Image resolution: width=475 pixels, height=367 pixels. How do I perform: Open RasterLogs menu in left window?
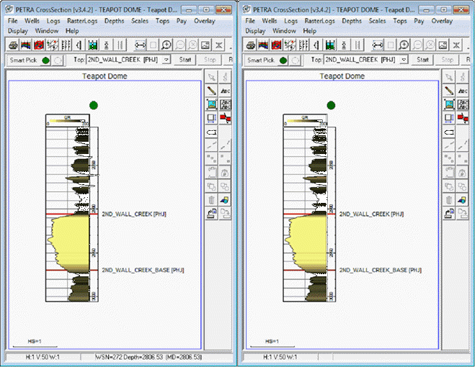(x=82, y=21)
